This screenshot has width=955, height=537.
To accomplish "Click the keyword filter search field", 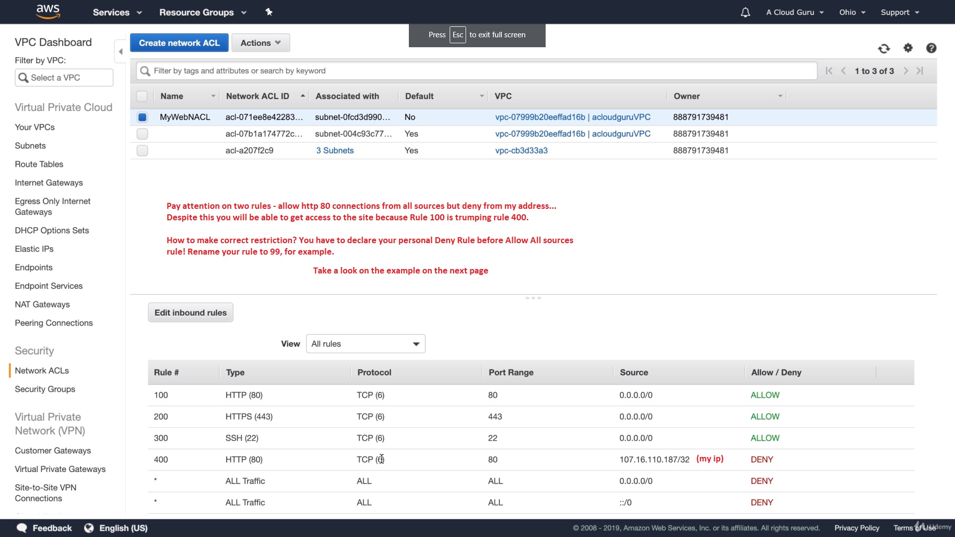I will click(477, 71).
